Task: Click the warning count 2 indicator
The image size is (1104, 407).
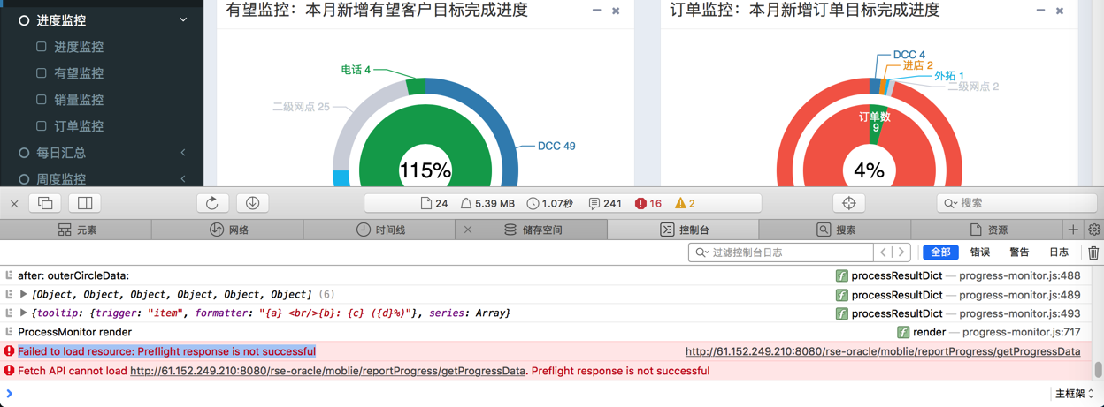Action: coord(685,203)
